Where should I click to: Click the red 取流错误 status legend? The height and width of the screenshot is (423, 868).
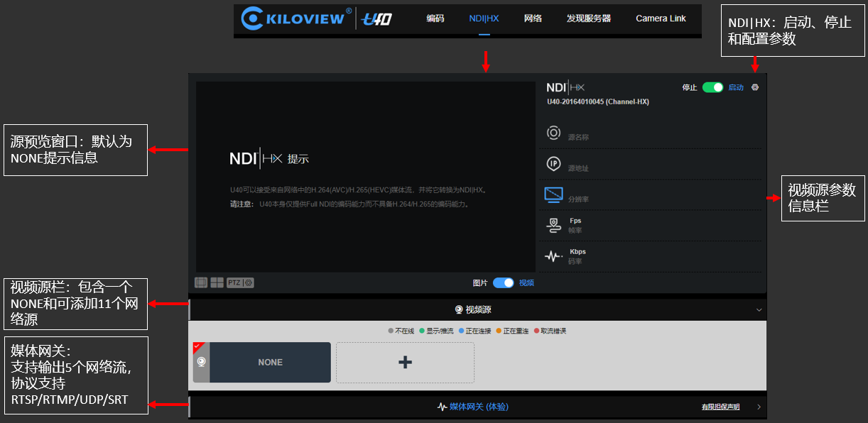(550, 331)
